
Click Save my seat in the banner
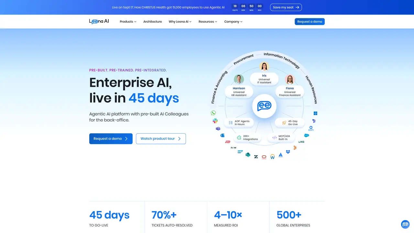(286, 7)
